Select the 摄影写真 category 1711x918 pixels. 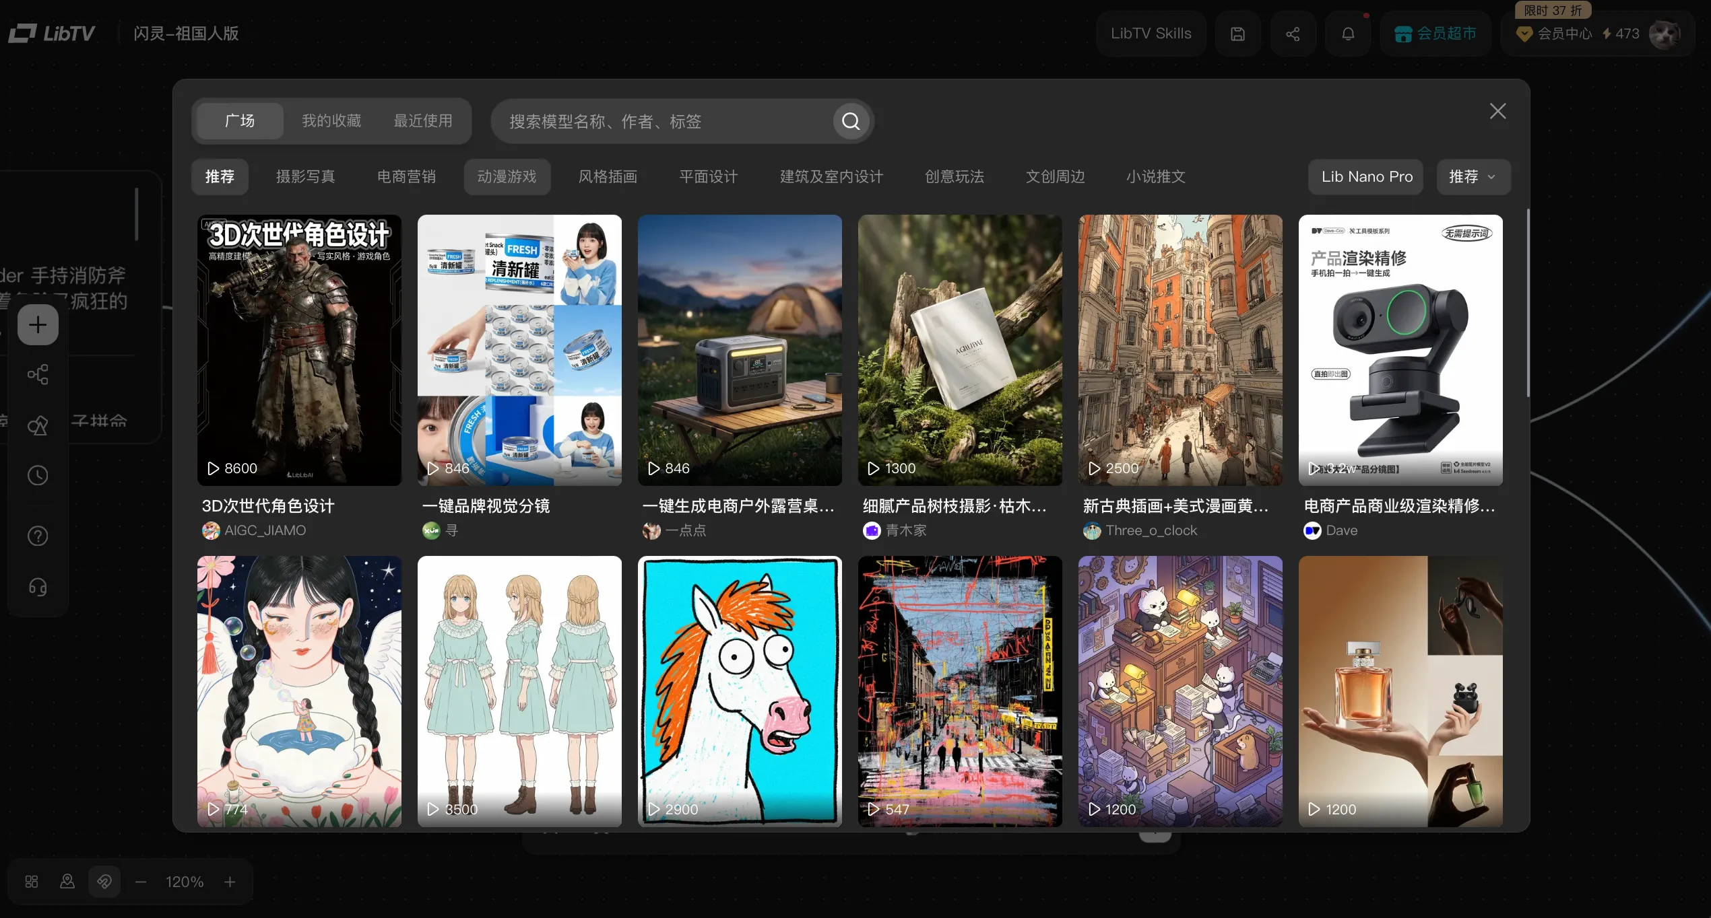coord(305,177)
